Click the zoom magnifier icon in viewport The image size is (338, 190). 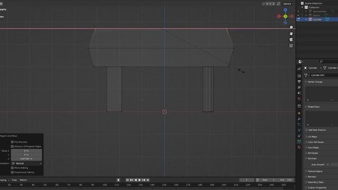click(x=291, y=27)
